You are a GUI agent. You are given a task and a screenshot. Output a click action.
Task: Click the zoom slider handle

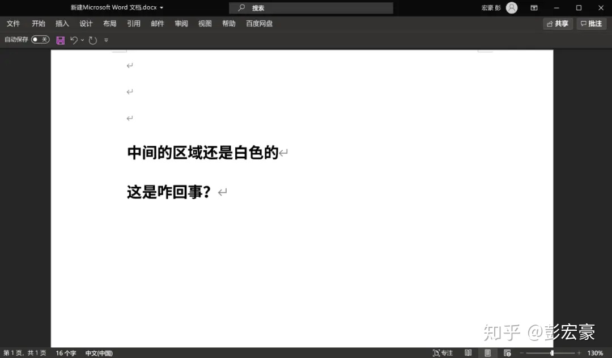[552, 353]
